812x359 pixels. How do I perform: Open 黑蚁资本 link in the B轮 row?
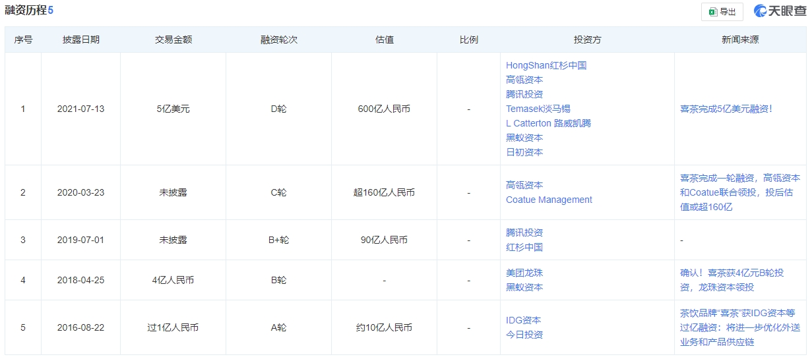pos(524,287)
